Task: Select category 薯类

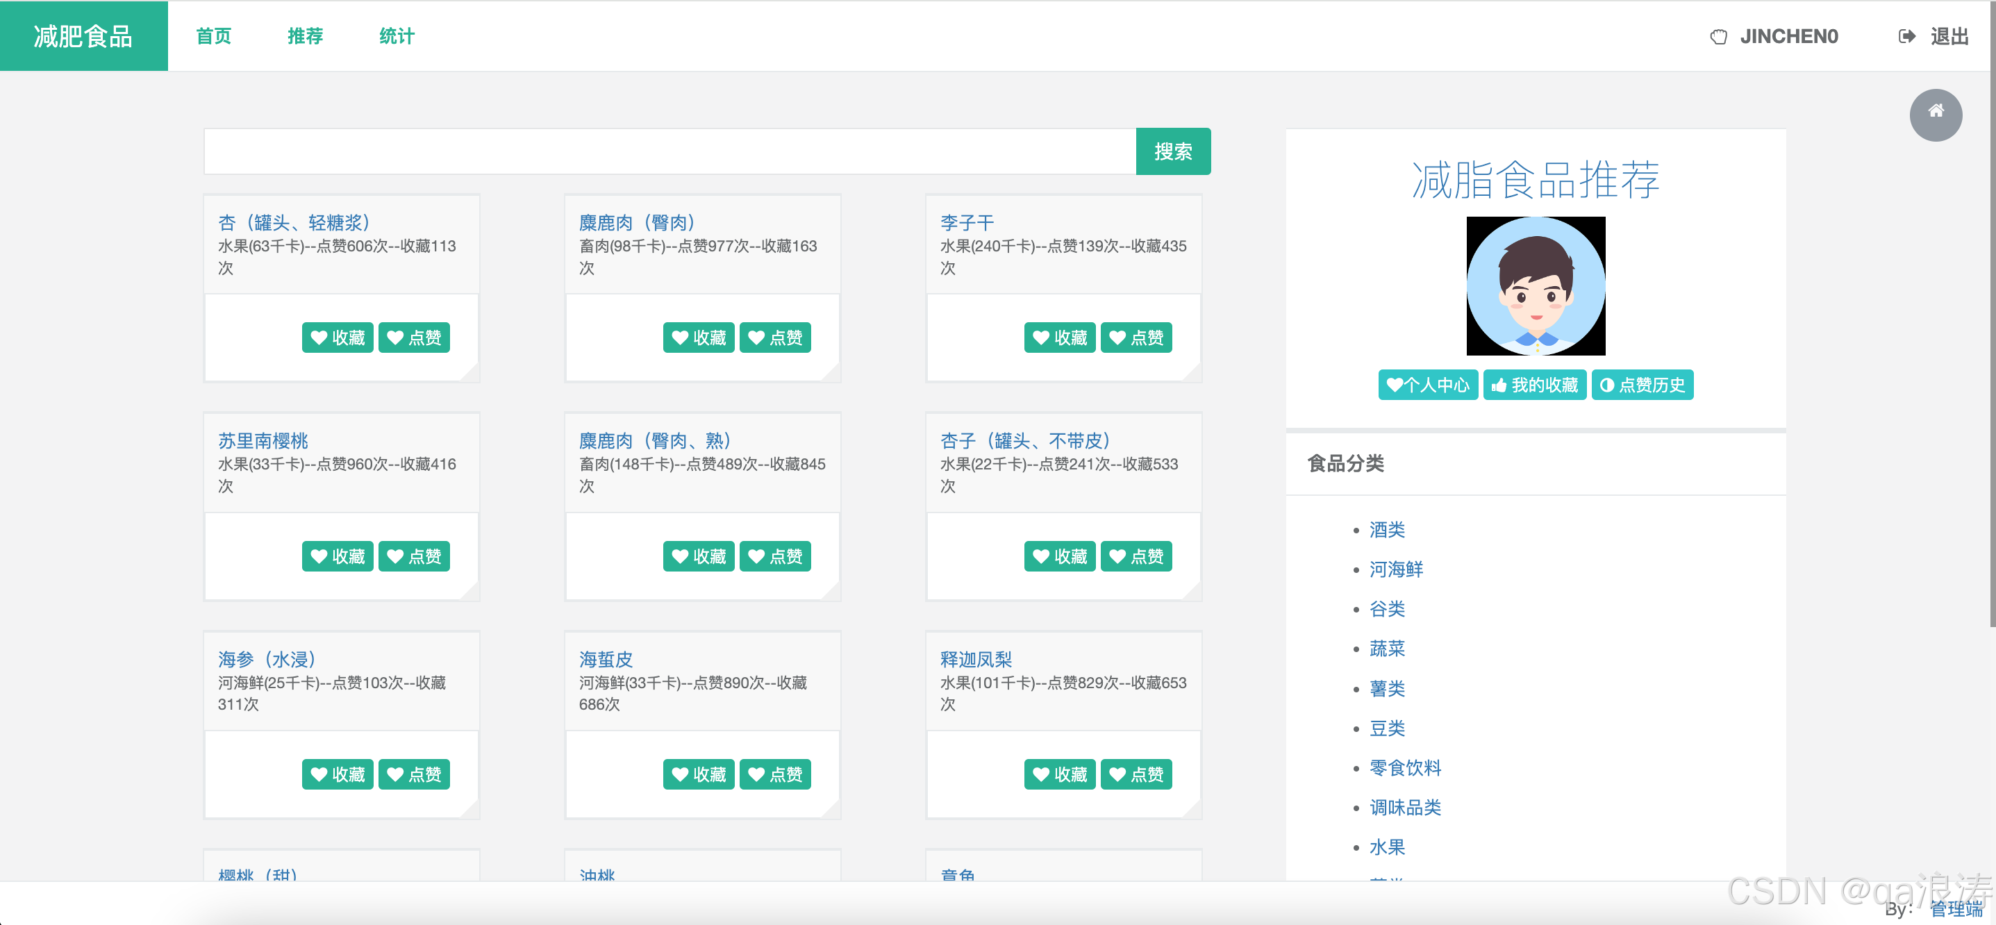Action: pyautogui.click(x=1386, y=689)
